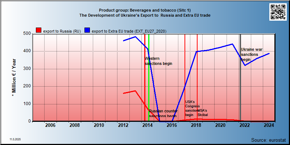
Task: Click the 300 value on the y-axis
Action: pyautogui.click(x=27, y=69)
